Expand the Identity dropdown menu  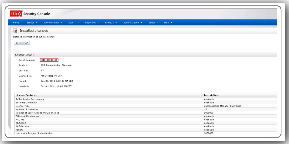[x=31, y=23]
